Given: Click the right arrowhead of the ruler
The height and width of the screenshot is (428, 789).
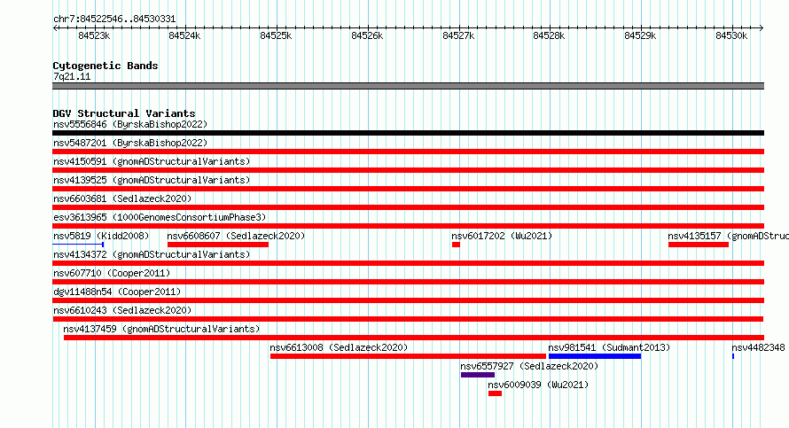Looking at the screenshot, I should pyautogui.click(x=762, y=28).
